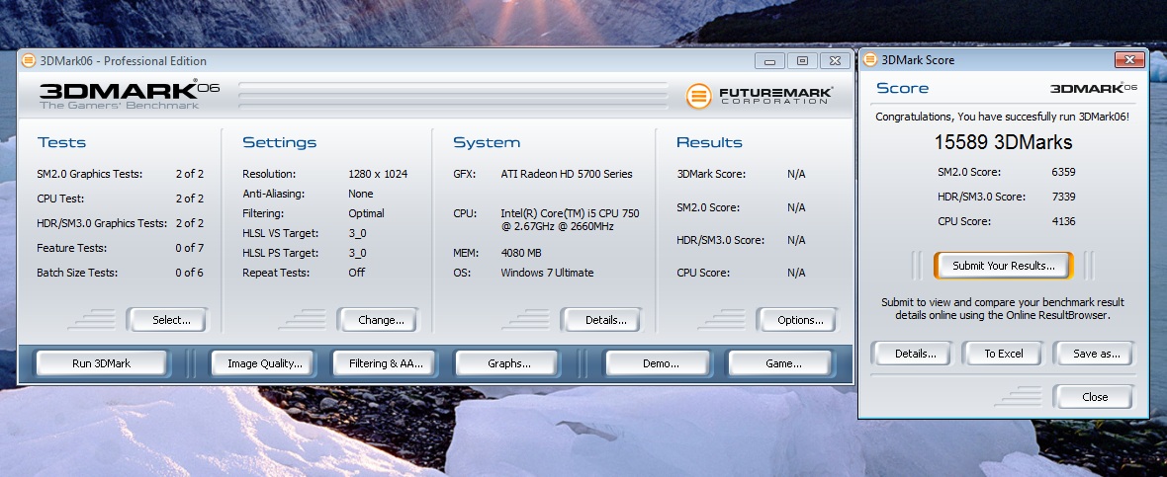The height and width of the screenshot is (477, 1167).
Task: Click the System section heading
Action: 486,142
